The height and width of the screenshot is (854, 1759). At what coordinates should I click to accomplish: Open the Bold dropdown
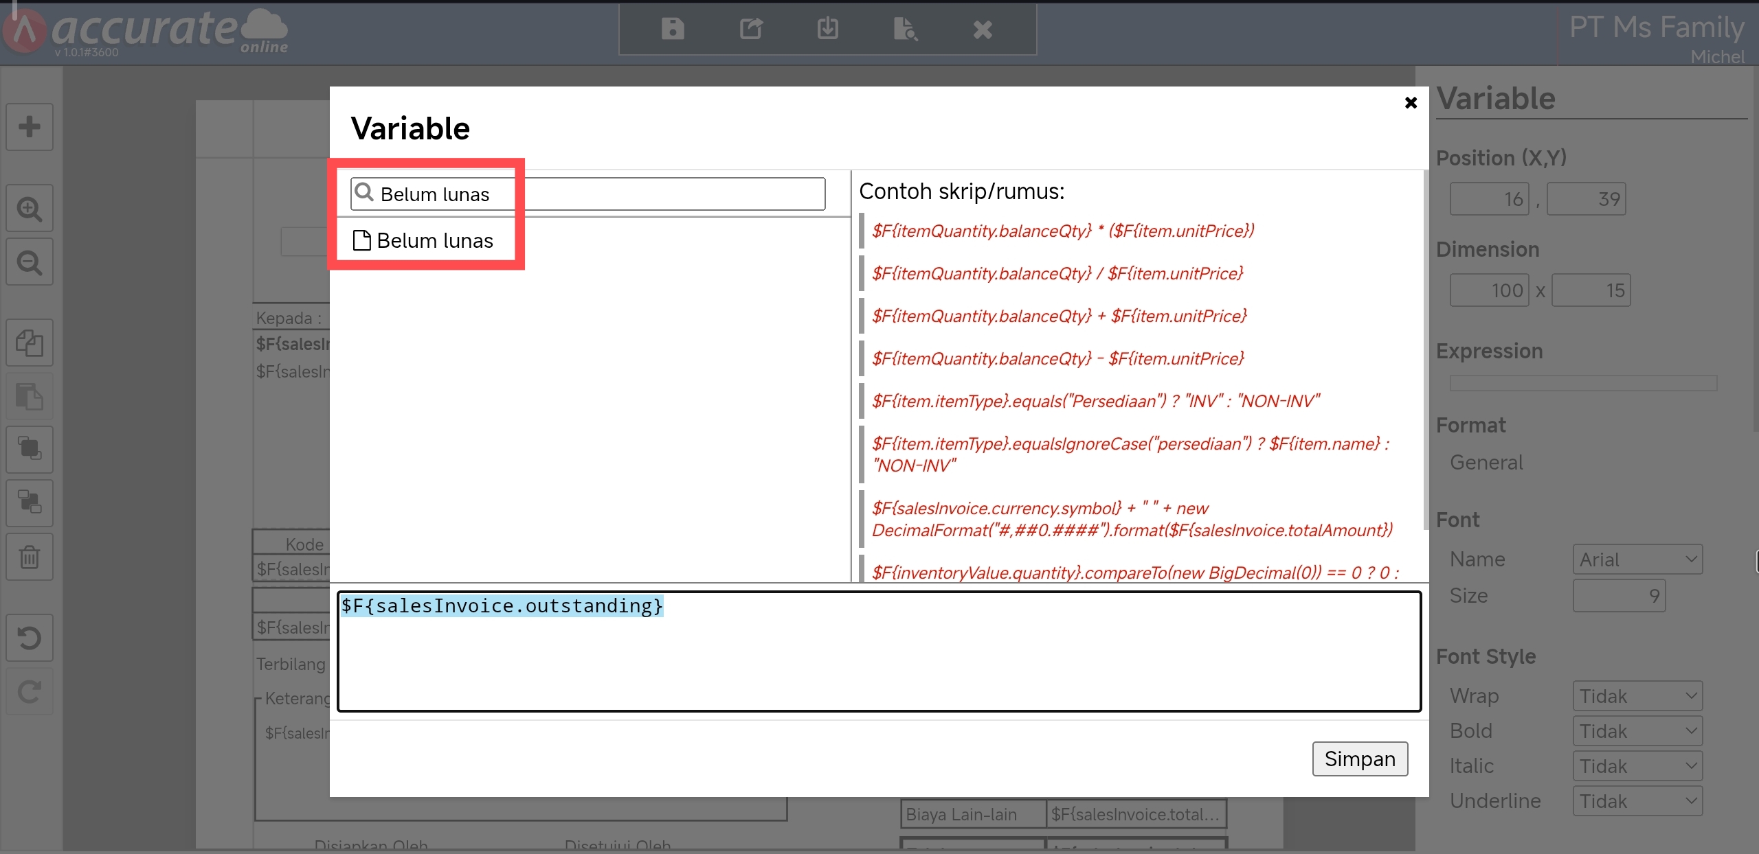(1637, 731)
